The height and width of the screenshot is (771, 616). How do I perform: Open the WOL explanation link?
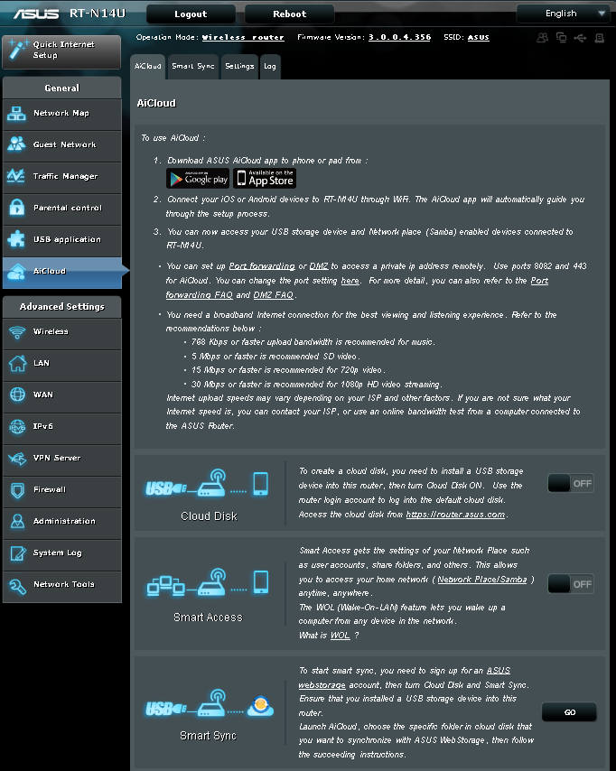click(340, 636)
